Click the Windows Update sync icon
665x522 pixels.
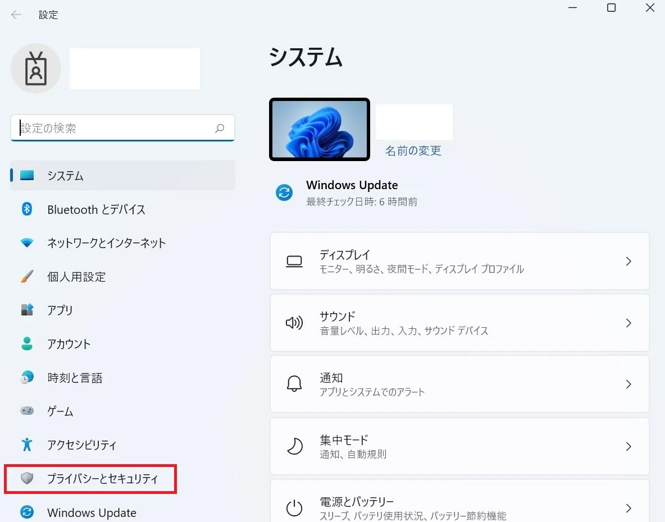pos(284,193)
